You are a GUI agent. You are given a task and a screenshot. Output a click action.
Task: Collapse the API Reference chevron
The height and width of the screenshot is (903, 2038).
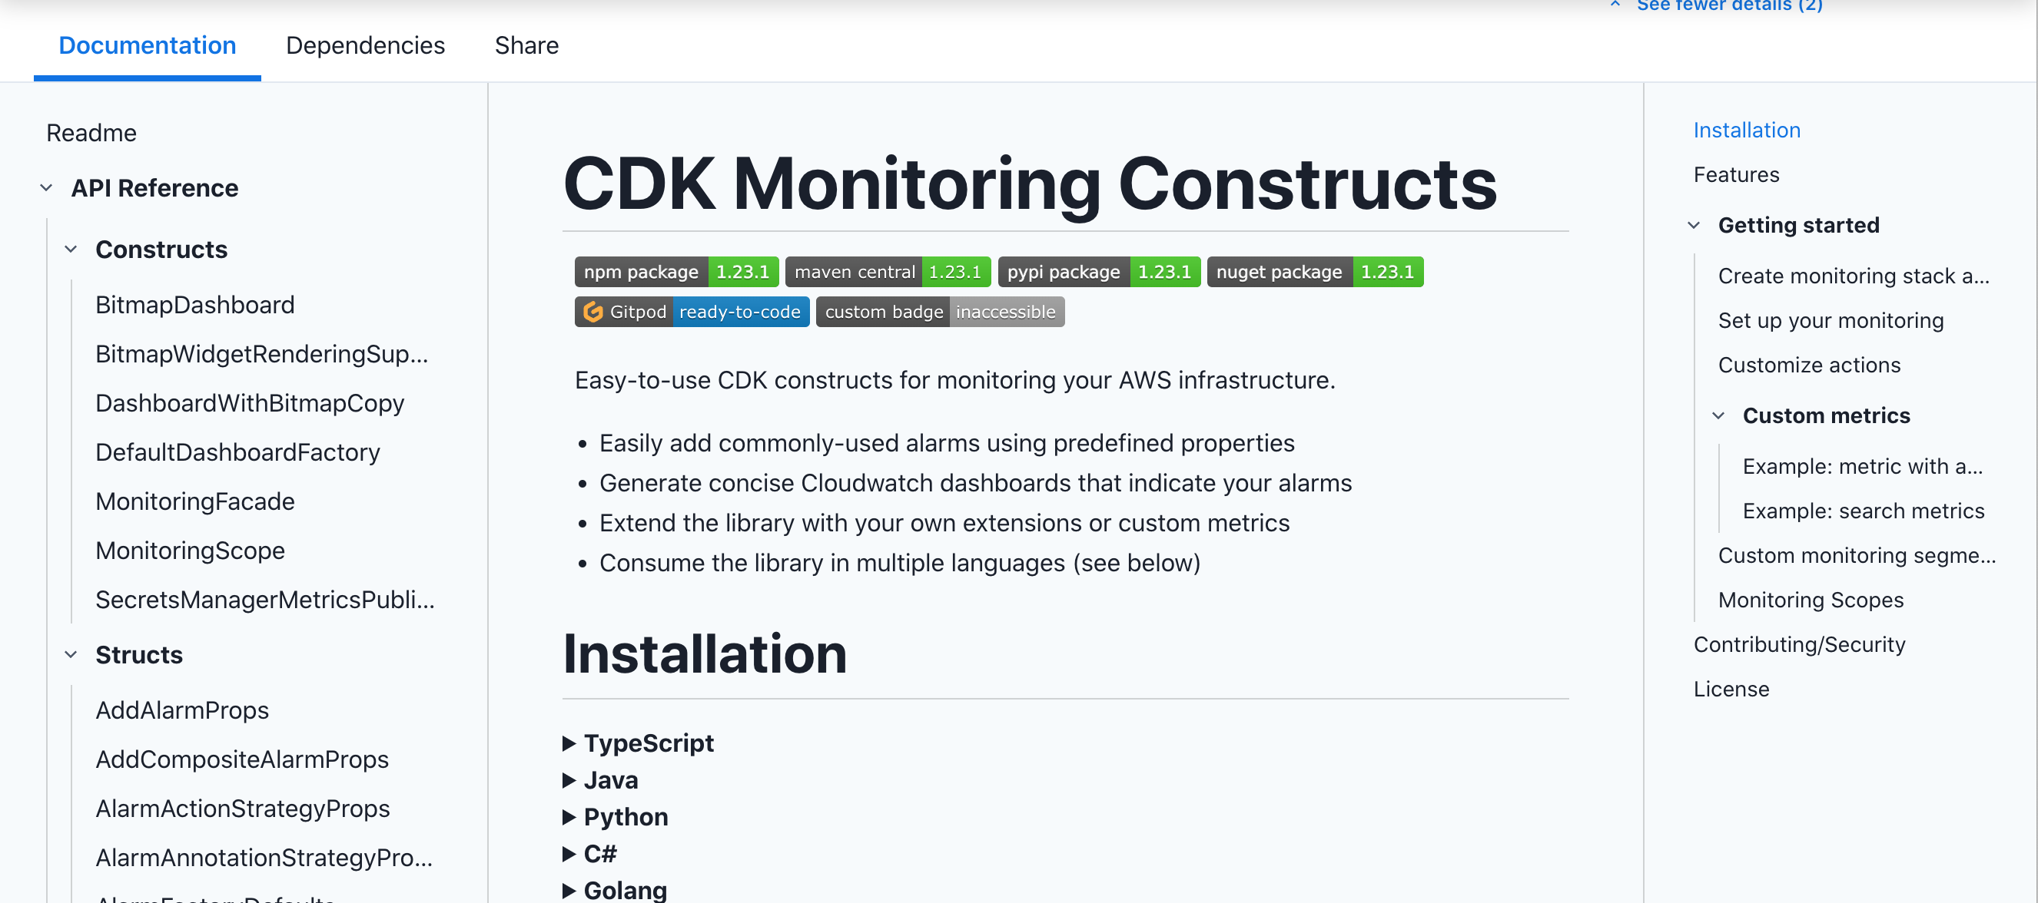[x=46, y=188]
